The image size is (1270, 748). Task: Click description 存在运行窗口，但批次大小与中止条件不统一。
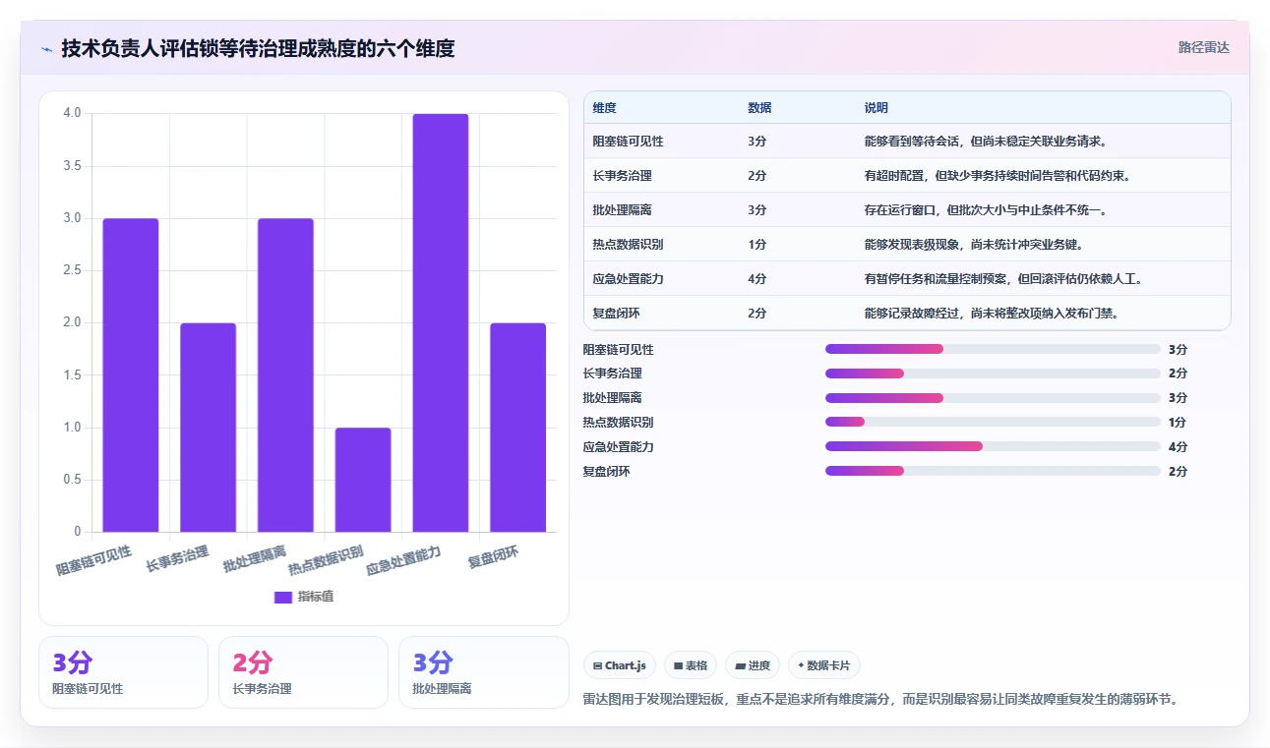(987, 210)
